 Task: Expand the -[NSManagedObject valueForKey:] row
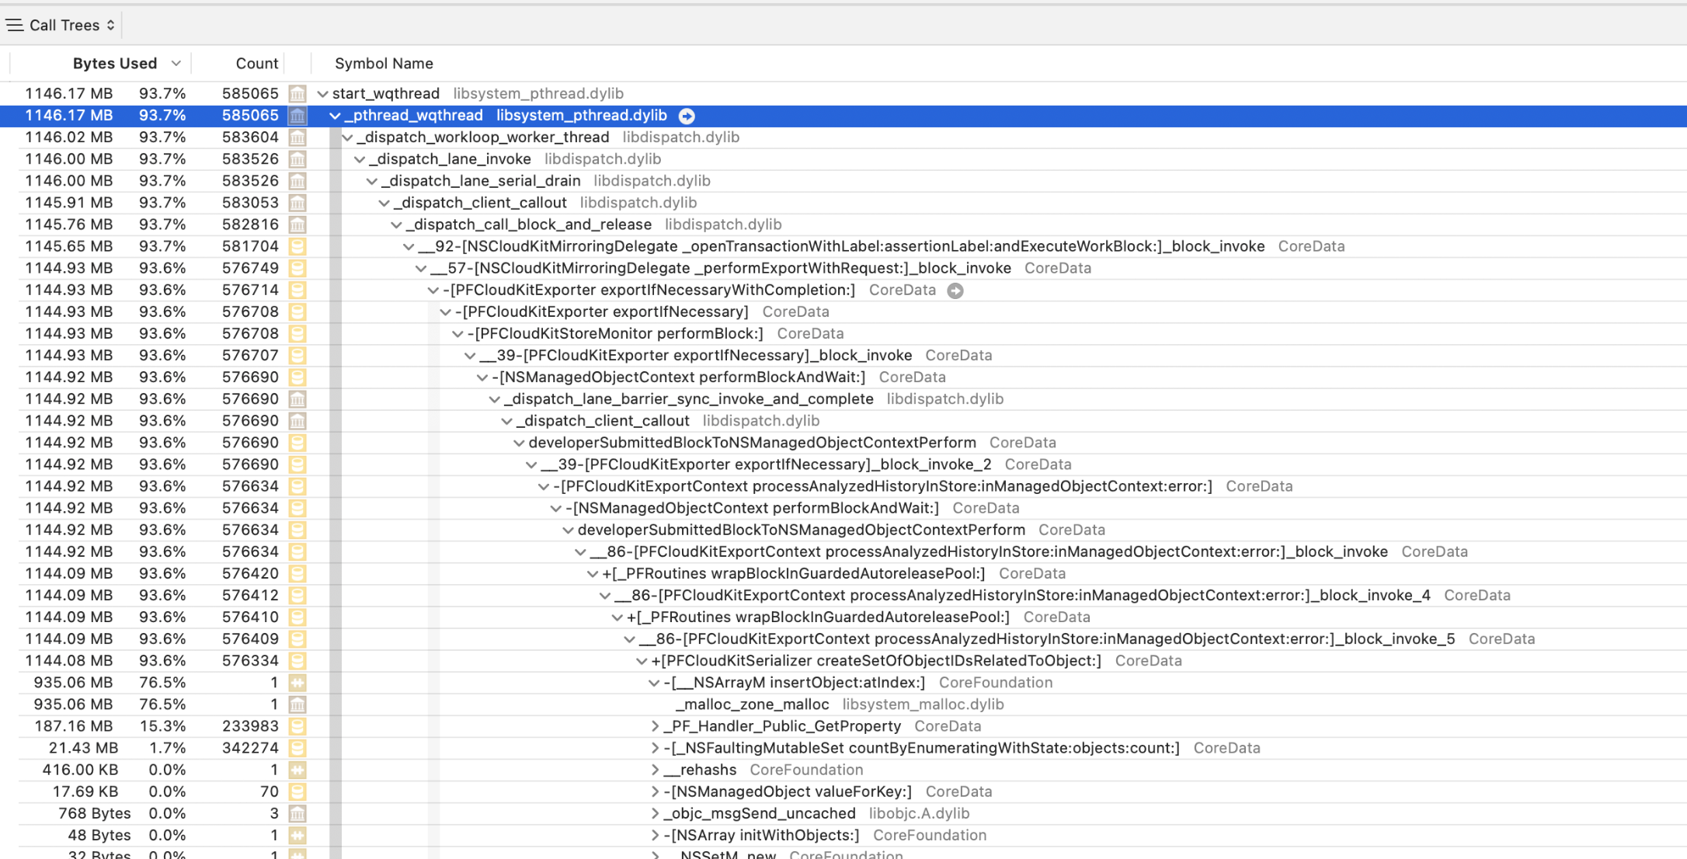coord(655,791)
